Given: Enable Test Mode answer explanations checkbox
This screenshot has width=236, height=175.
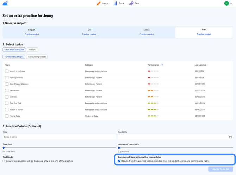Looking at the screenshot, I should [x=4, y=161].
